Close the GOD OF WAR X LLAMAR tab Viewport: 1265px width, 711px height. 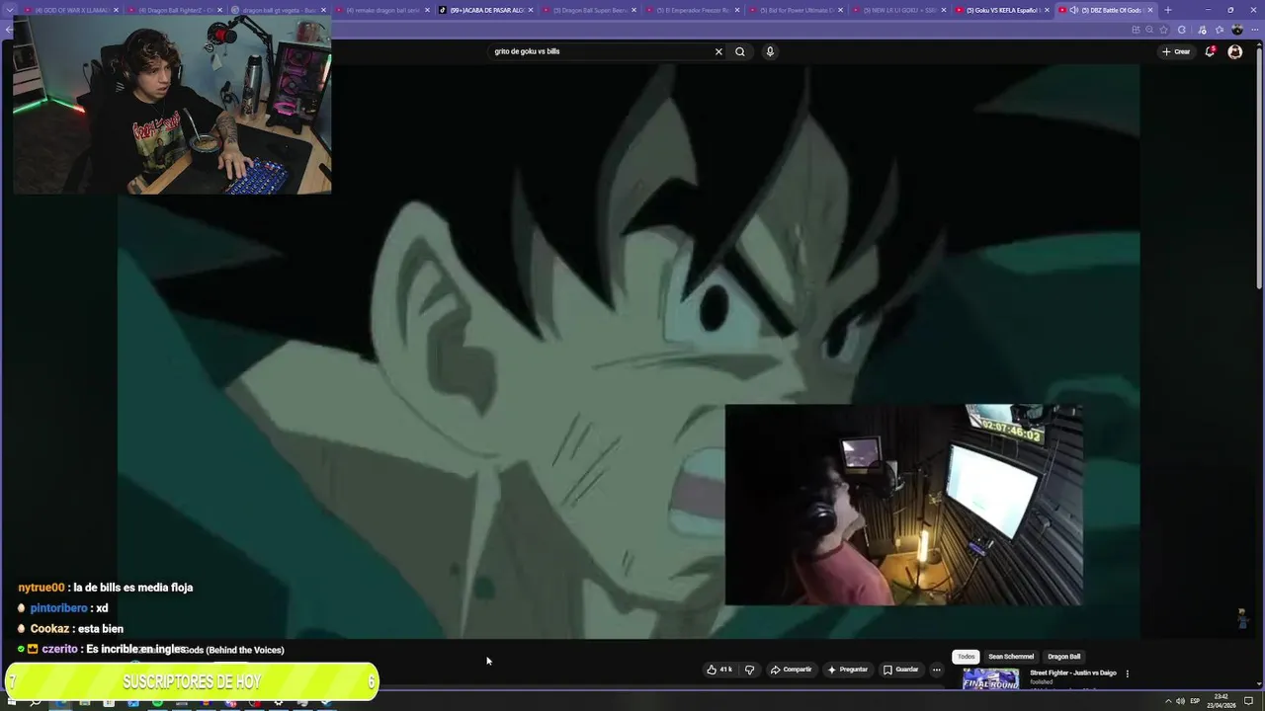[116, 10]
